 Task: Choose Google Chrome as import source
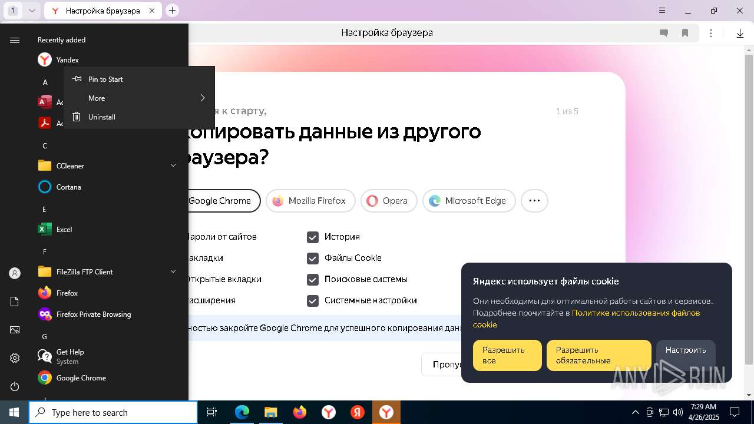[x=224, y=201]
